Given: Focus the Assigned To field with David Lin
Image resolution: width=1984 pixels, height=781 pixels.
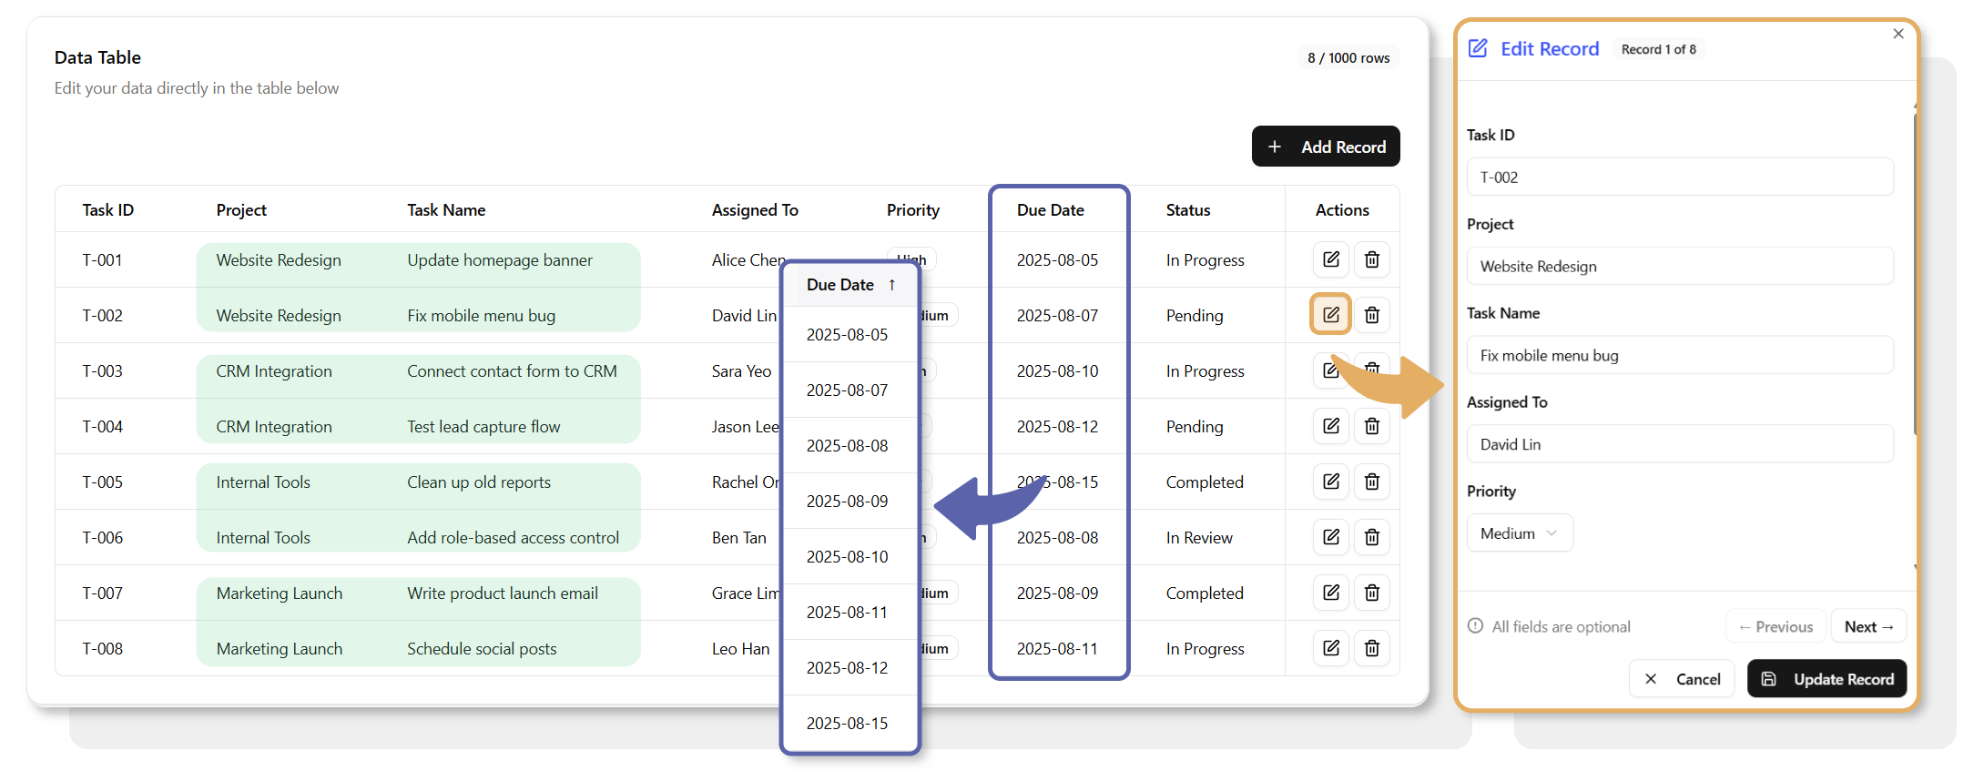Looking at the screenshot, I should tap(1680, 444).
